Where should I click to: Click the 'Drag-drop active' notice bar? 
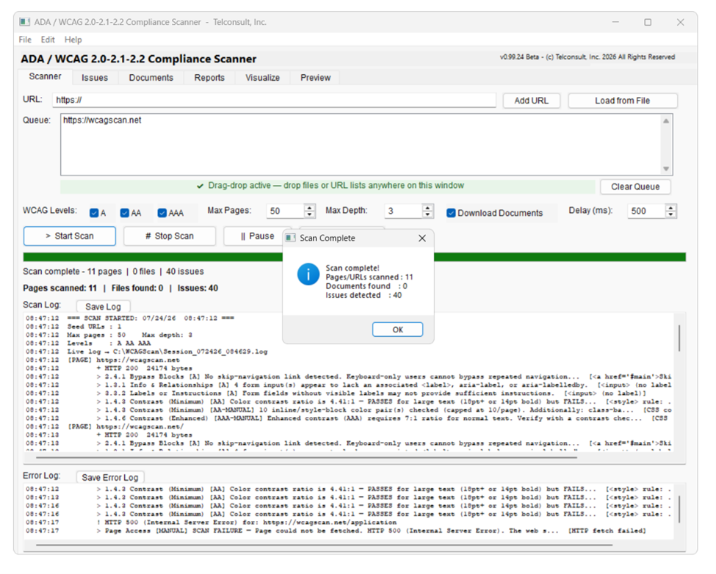328,186
